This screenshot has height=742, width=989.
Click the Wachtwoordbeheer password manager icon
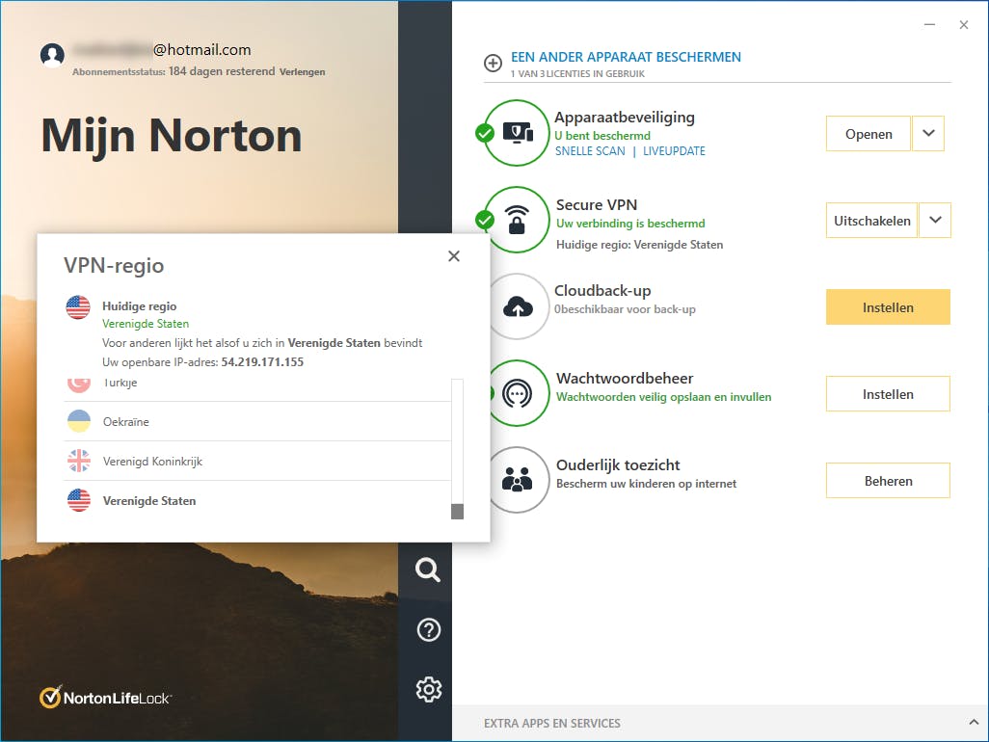[518, 393]
